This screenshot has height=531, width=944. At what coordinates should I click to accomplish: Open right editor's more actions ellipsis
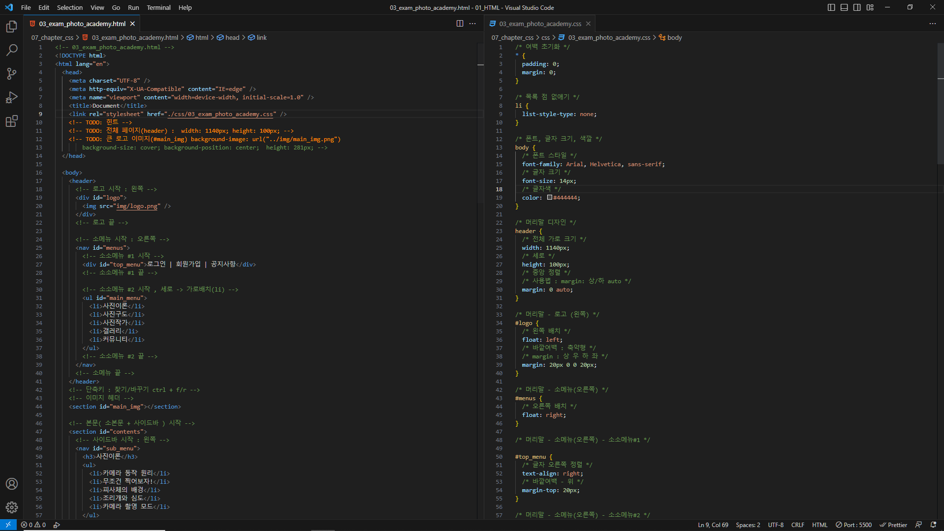point(932,24)
